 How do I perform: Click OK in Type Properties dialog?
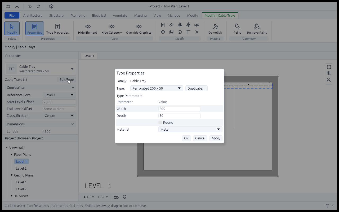(186, 138)
